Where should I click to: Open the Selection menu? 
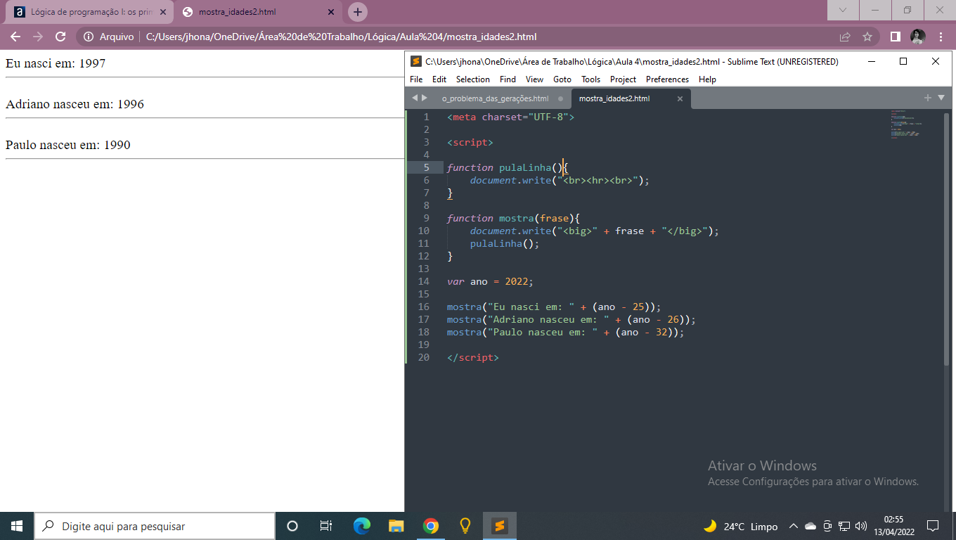tap(473, 79)
